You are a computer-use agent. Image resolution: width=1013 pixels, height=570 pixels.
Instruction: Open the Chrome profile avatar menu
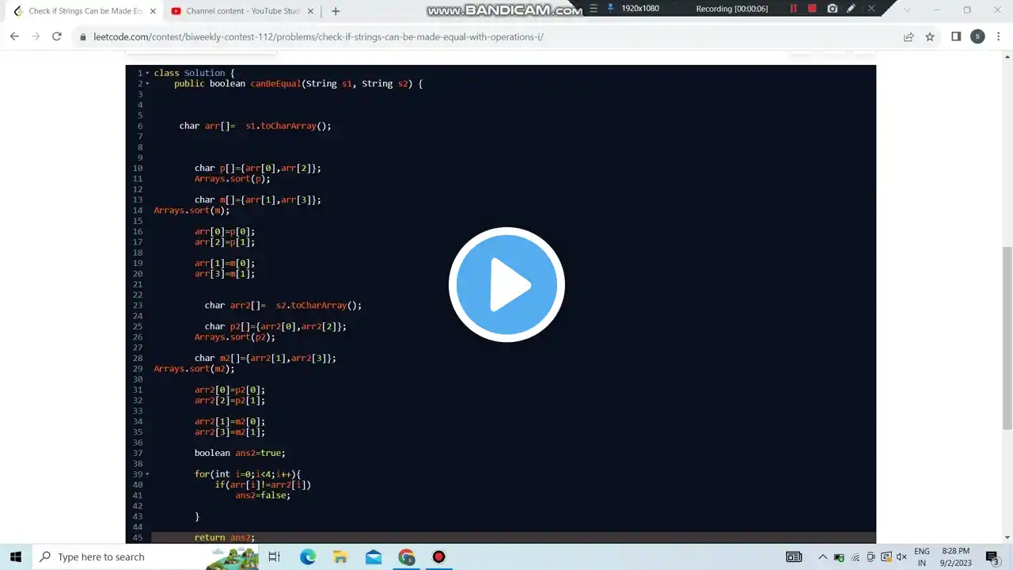pyautogui.click(x=977, y=36)
